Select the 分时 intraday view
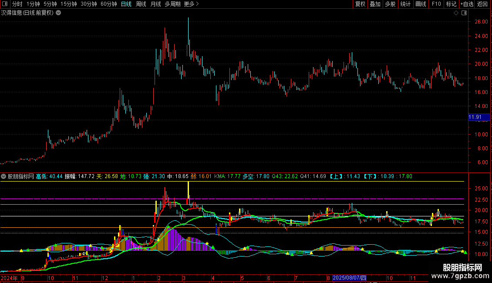The width and height of the screenshot is (492, 283). pos(17,4)
